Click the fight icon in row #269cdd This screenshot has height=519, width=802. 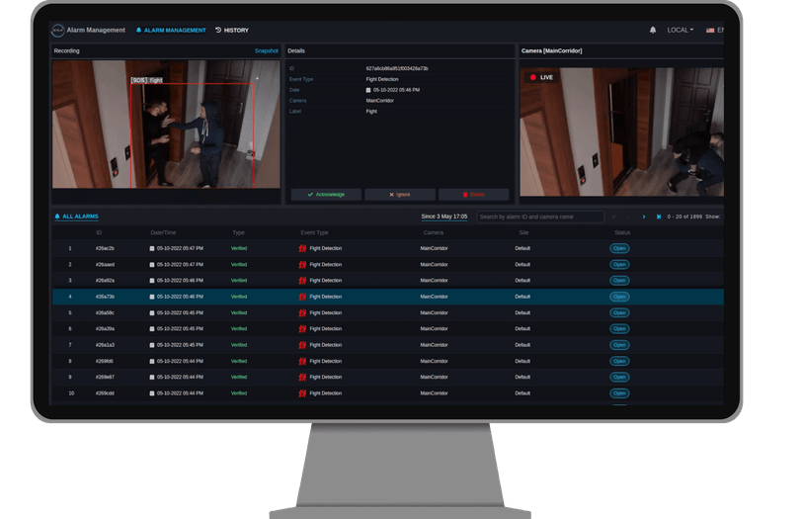[x=302, y=393]
